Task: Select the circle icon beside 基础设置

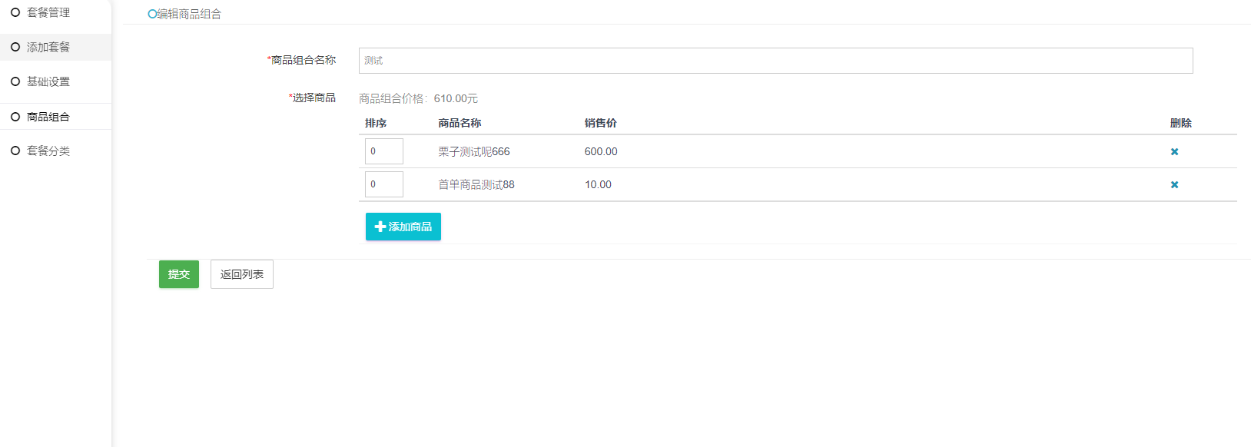Action: pyautogui.click(x=15, y=81)
